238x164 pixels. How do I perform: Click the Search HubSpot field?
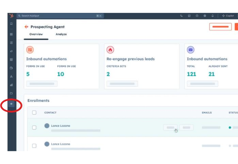point(58,16)
